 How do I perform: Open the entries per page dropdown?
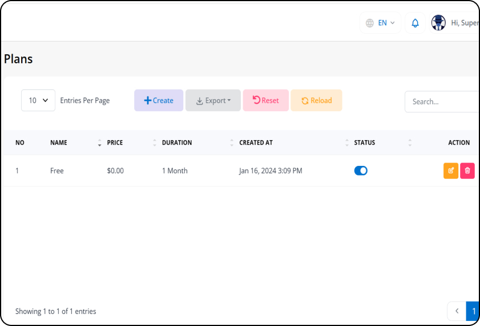point(38,100)
